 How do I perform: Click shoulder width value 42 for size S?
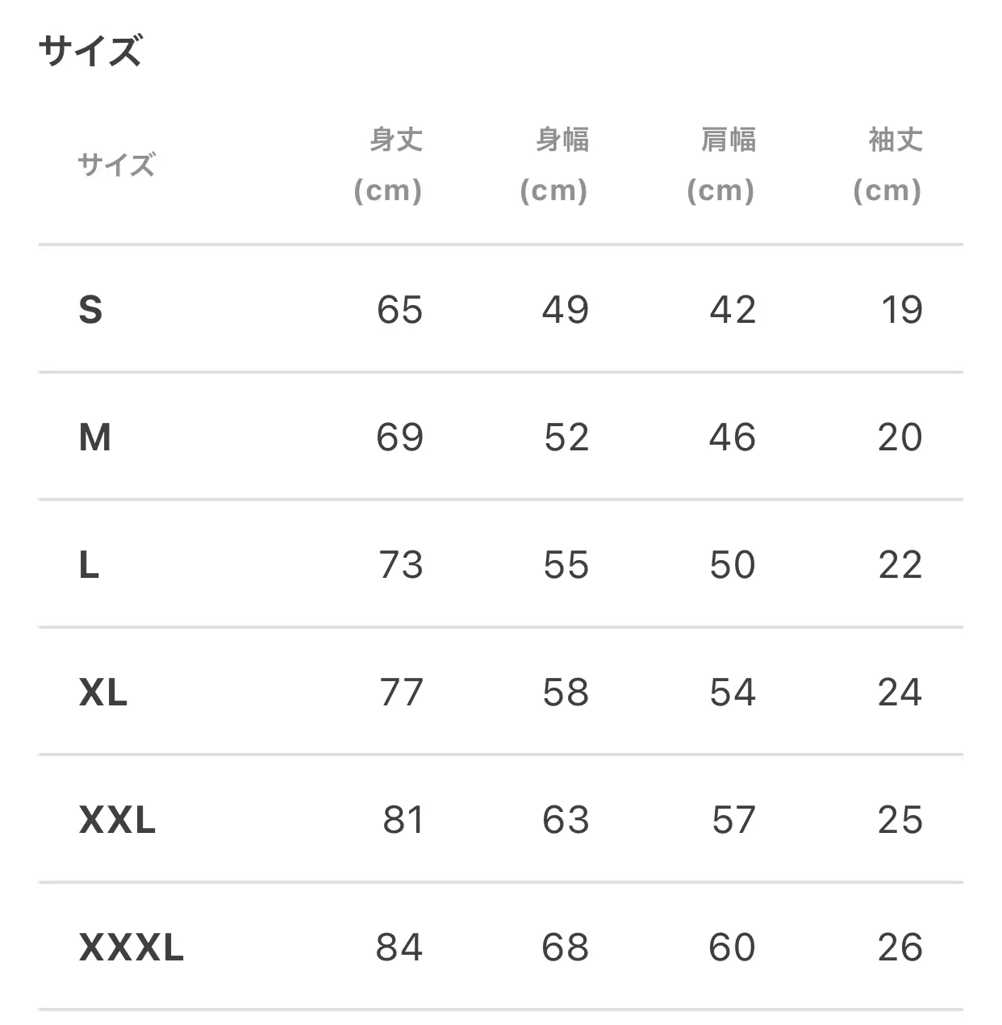coord(733,310)
